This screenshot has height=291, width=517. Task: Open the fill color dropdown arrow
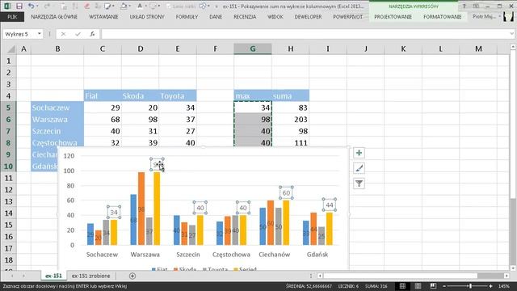pos(129,6)
